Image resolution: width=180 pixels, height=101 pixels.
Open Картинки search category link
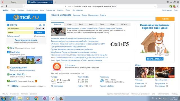[76, 15]
